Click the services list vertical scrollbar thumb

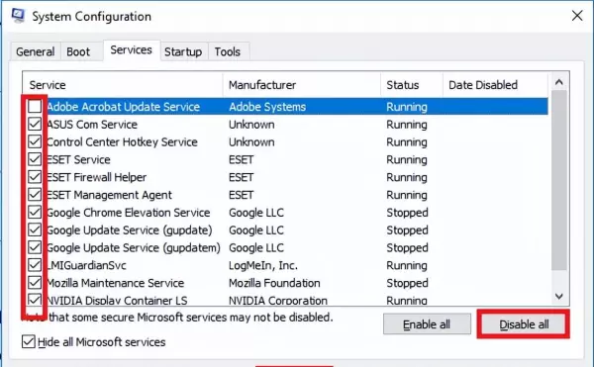[x=559, y=180]
